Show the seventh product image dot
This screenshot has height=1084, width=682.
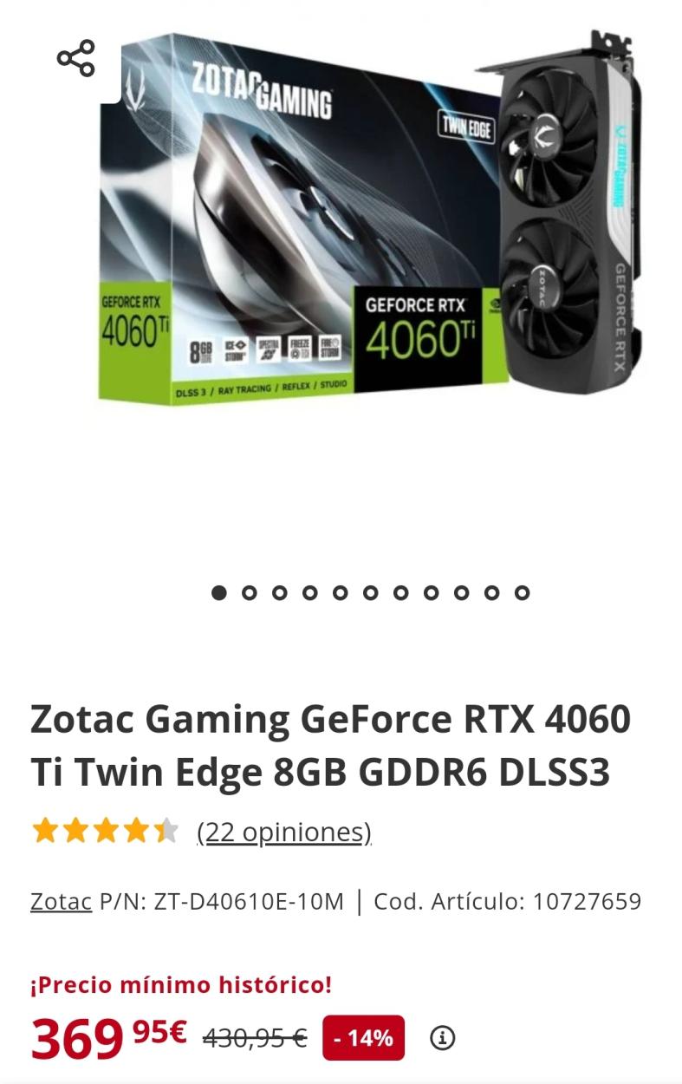401,592
